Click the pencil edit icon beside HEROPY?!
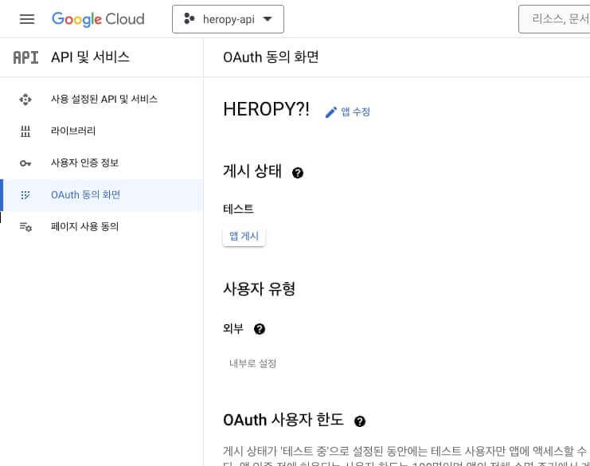Screen dimensions: 590x466 pyautogui.click(x=330, y=112)
